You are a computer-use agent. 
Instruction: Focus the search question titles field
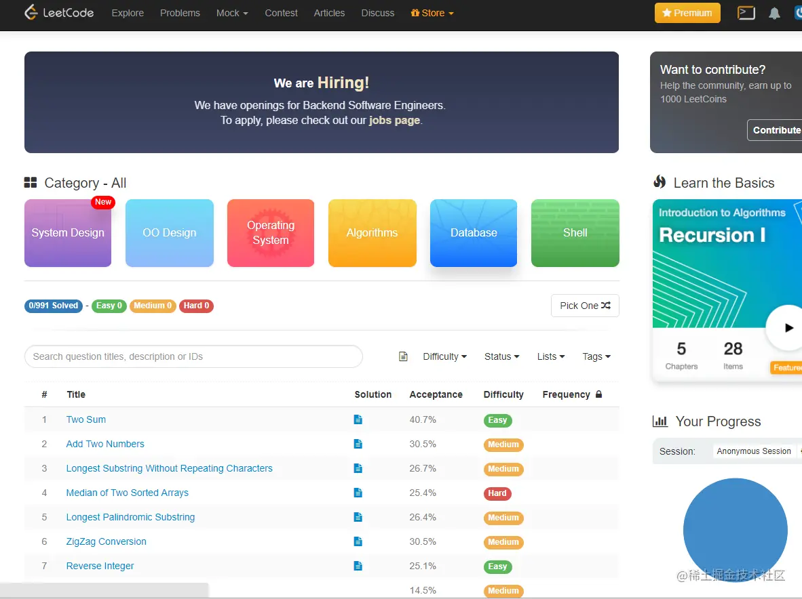(x=193, y=356)
